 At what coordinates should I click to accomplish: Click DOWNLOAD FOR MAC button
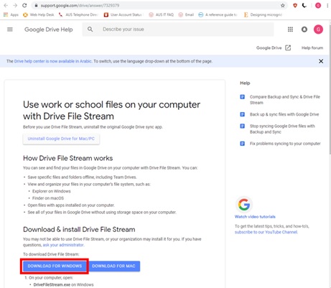click(x=113, y=266)
